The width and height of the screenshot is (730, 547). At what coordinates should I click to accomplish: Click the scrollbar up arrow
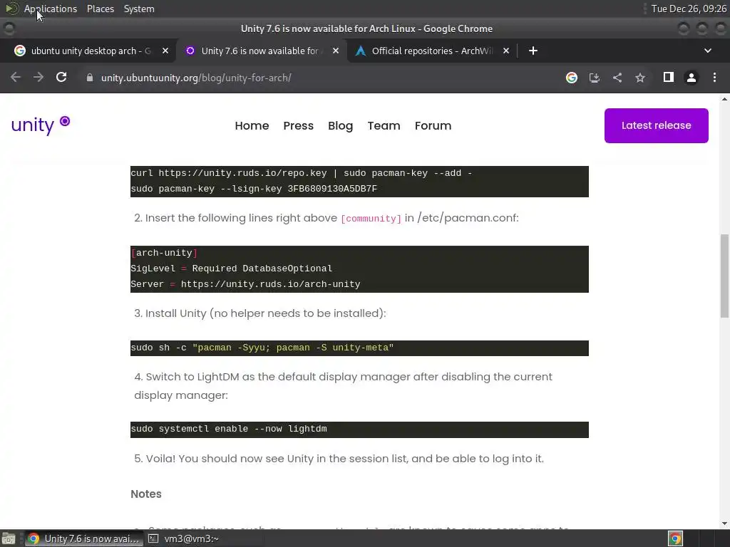[x=724, y=98]
